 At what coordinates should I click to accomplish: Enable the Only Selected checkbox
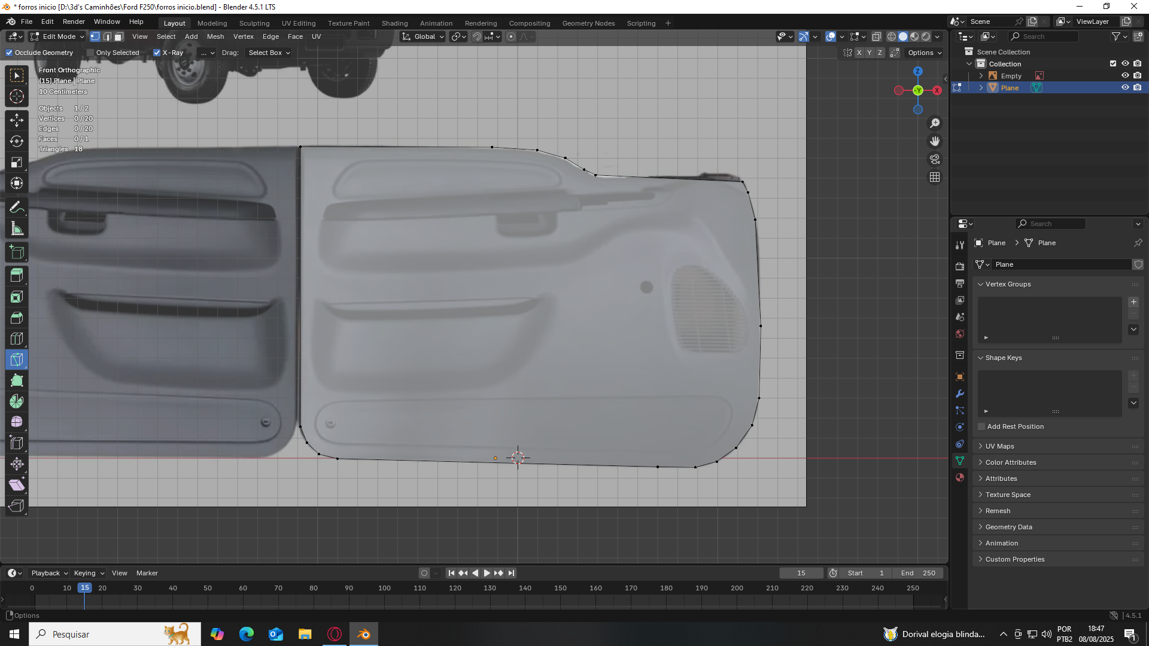click(91, 53)
